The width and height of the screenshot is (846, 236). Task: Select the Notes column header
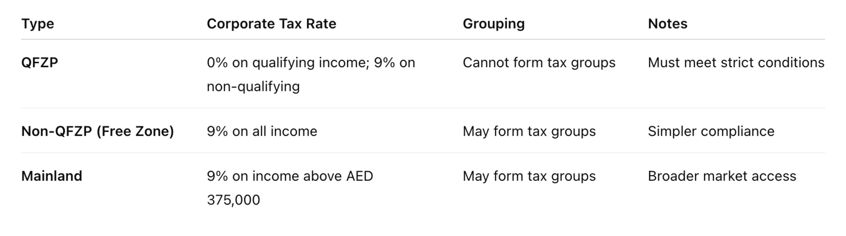(667, 24)
